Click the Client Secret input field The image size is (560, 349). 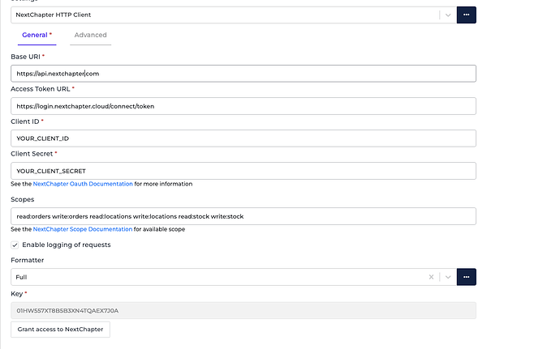pyautogui.click(x=243, y=171)
